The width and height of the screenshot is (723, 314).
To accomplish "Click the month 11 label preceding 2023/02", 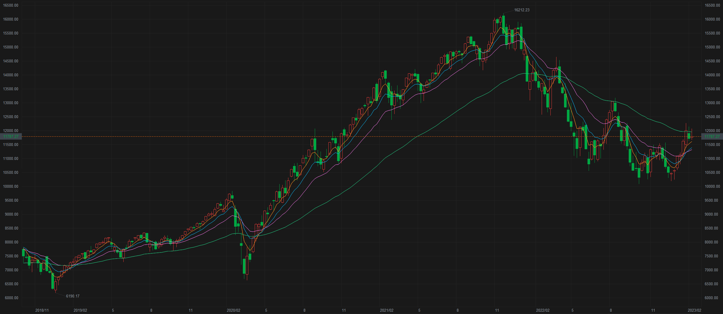I will (x=653, y=310).
